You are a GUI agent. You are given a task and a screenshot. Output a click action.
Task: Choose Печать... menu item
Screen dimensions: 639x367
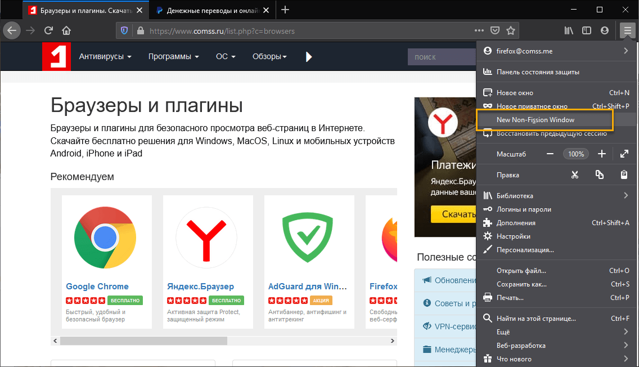[556, 298]
